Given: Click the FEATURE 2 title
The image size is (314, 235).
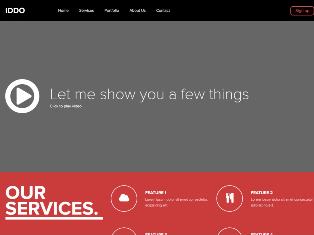Looking at the screenshot, I should pyautogui.click(x=261, y=193).
